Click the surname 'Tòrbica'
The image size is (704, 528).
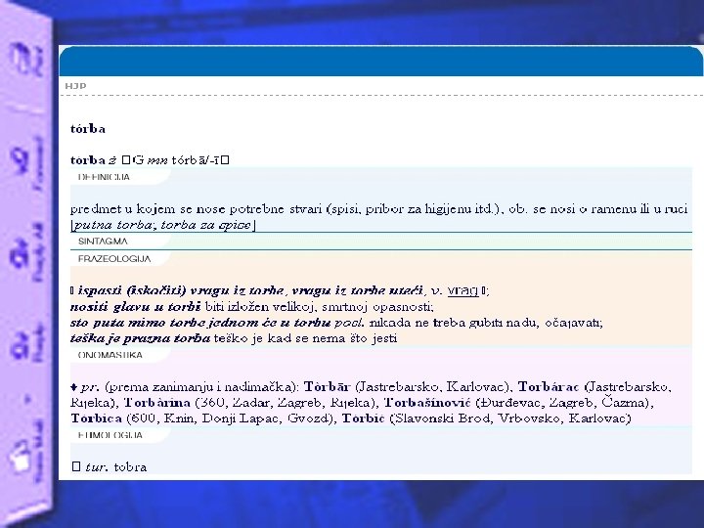[x=96, y=418]
